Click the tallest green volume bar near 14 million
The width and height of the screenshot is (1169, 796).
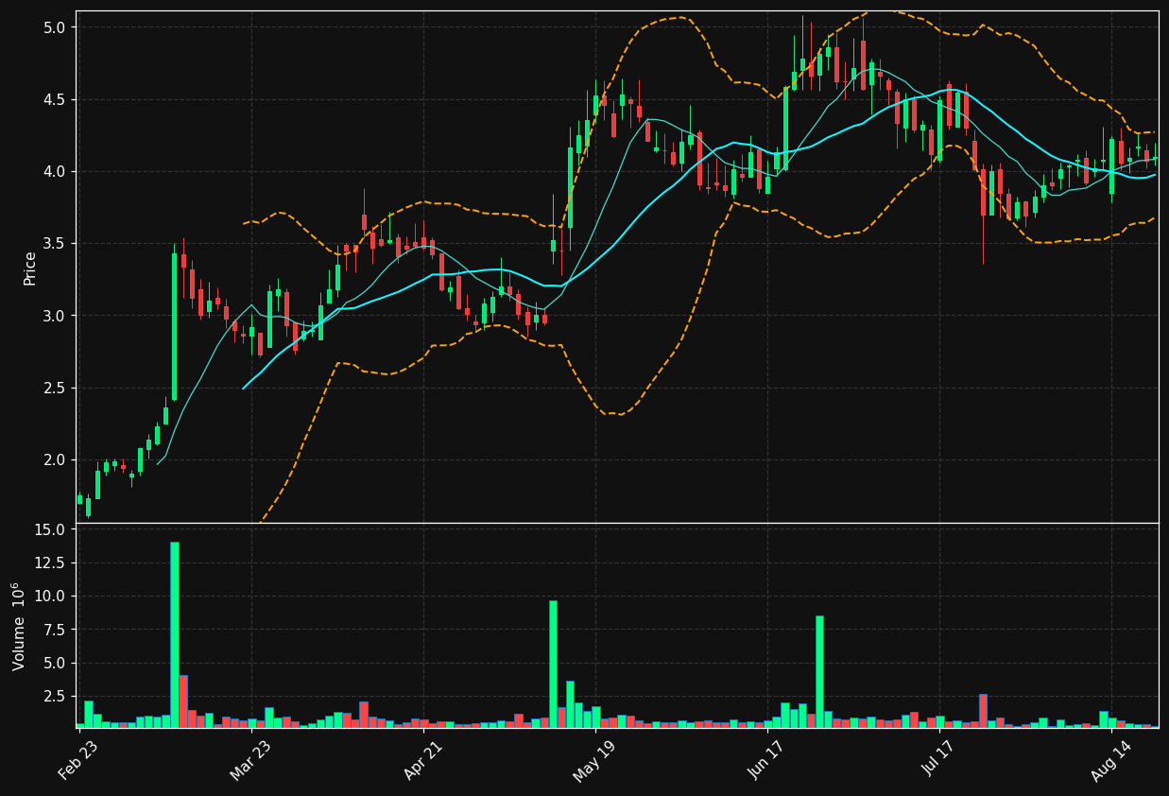tap(175, 634)
